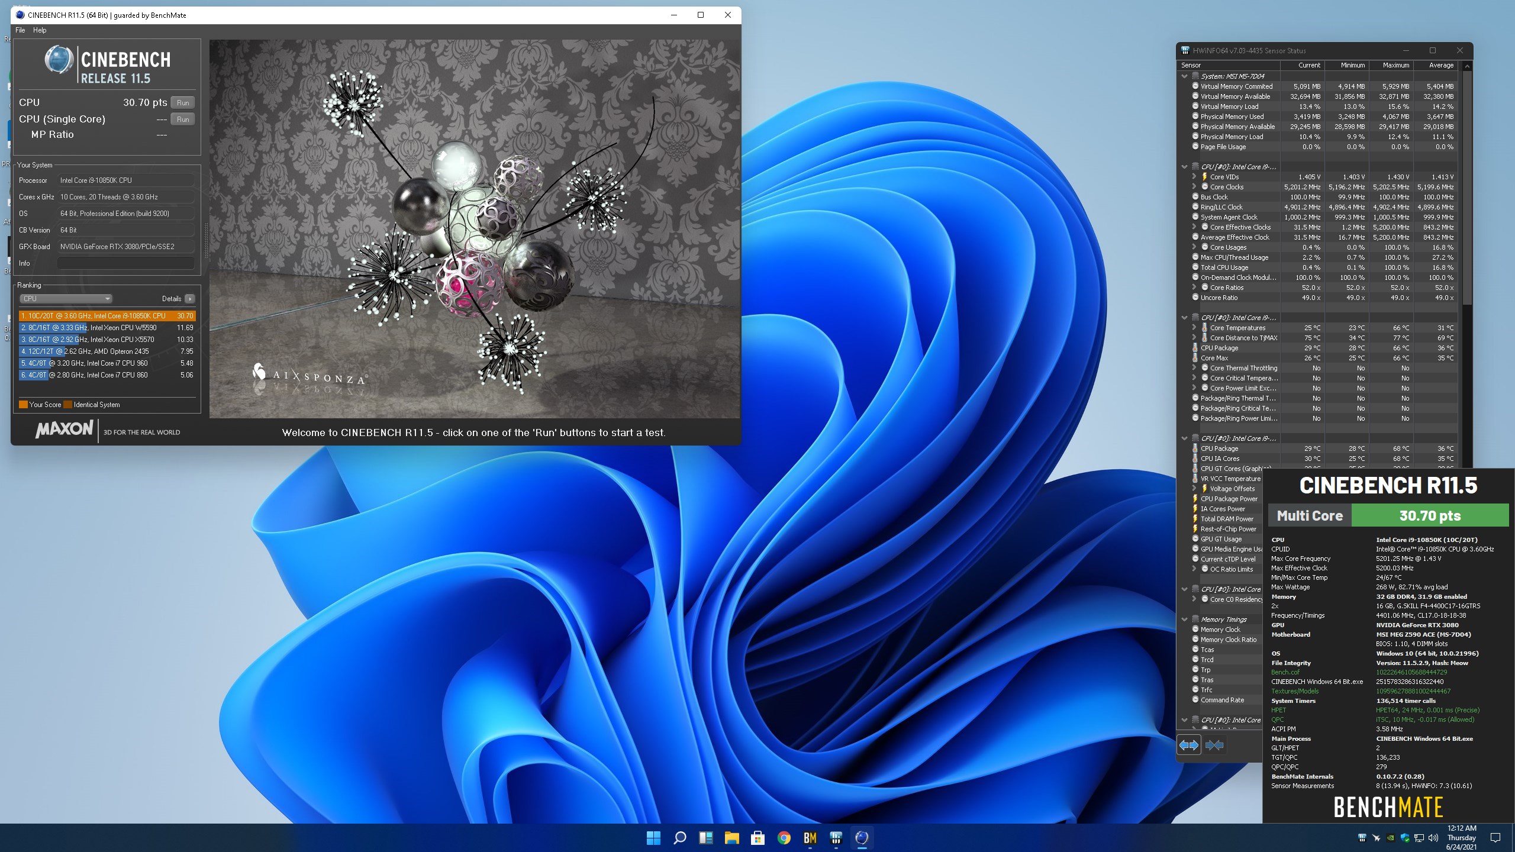This screenshot has width=1515, height=852.
Task: Click the brown Identical System legend swatch
Action: (68, 405)
